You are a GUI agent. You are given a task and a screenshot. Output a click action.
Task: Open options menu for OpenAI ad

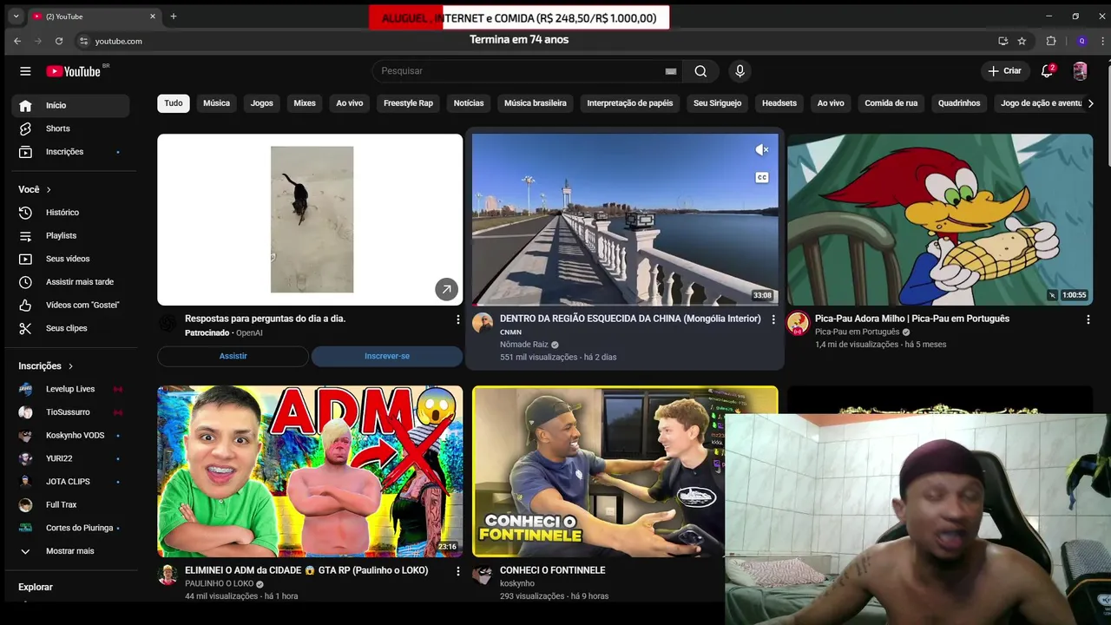(458, 319)
